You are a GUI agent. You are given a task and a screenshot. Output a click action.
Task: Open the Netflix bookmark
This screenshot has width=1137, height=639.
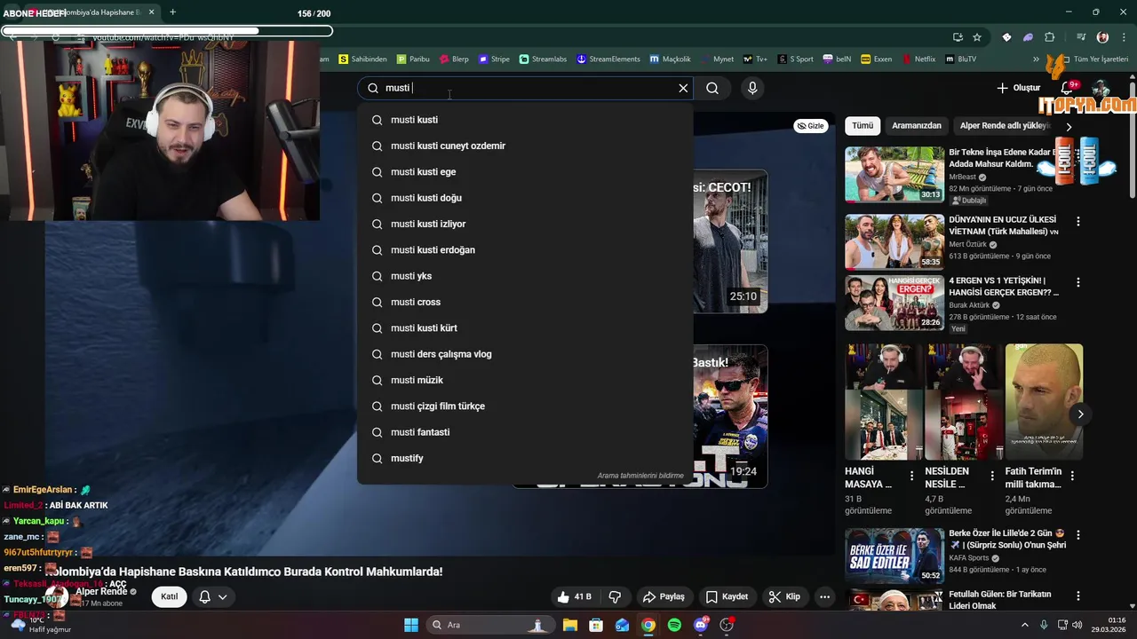click(918, 59)
